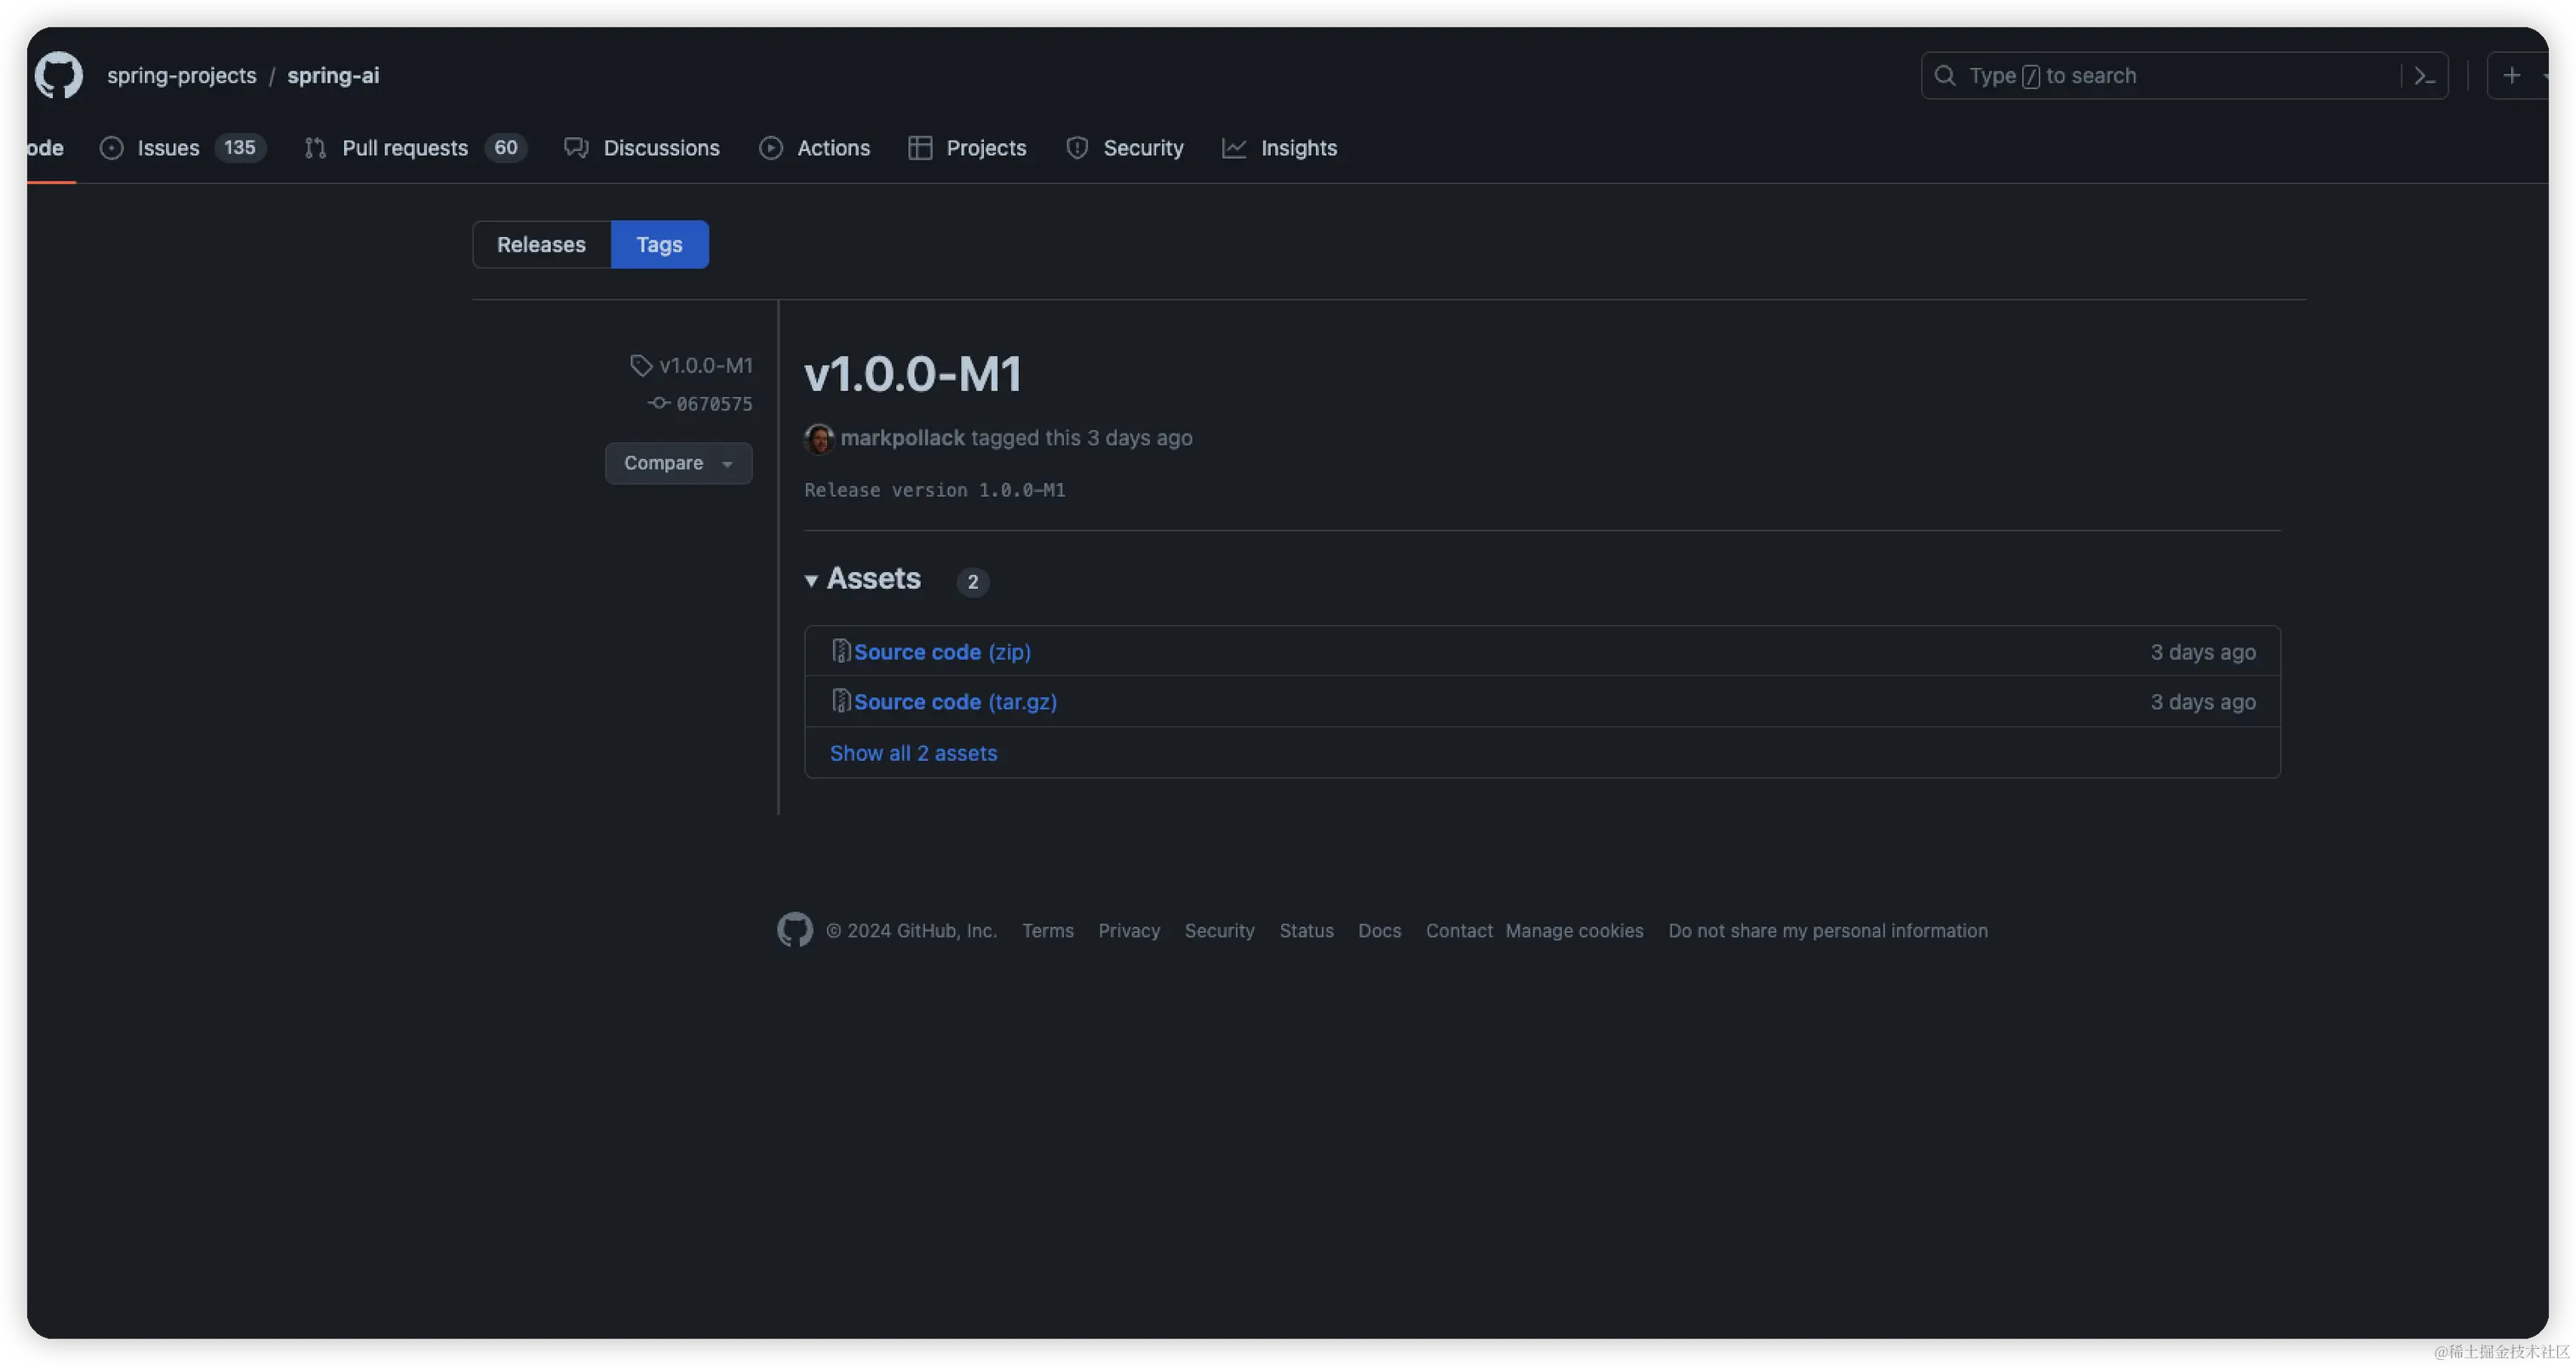Screen dimensions: 2576x1366
Task: Click the Pull requests branch icon
Action: pos(315,148)
